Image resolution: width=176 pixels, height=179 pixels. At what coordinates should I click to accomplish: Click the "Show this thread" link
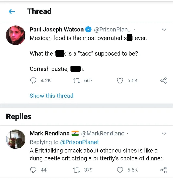pos(51,96)
